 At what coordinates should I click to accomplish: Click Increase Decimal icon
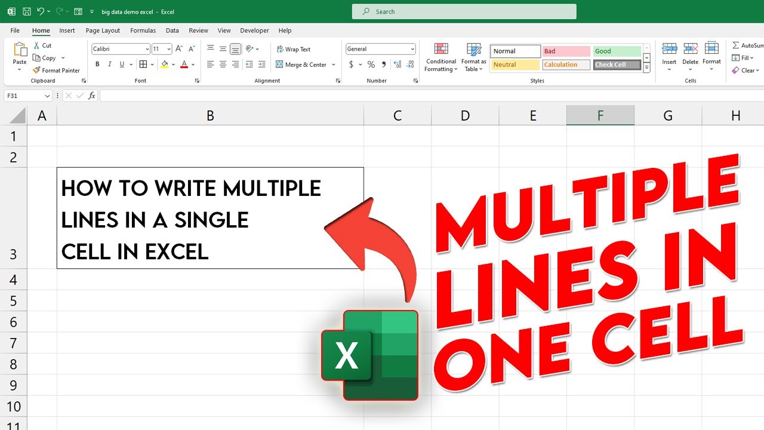tap(396, 64)
